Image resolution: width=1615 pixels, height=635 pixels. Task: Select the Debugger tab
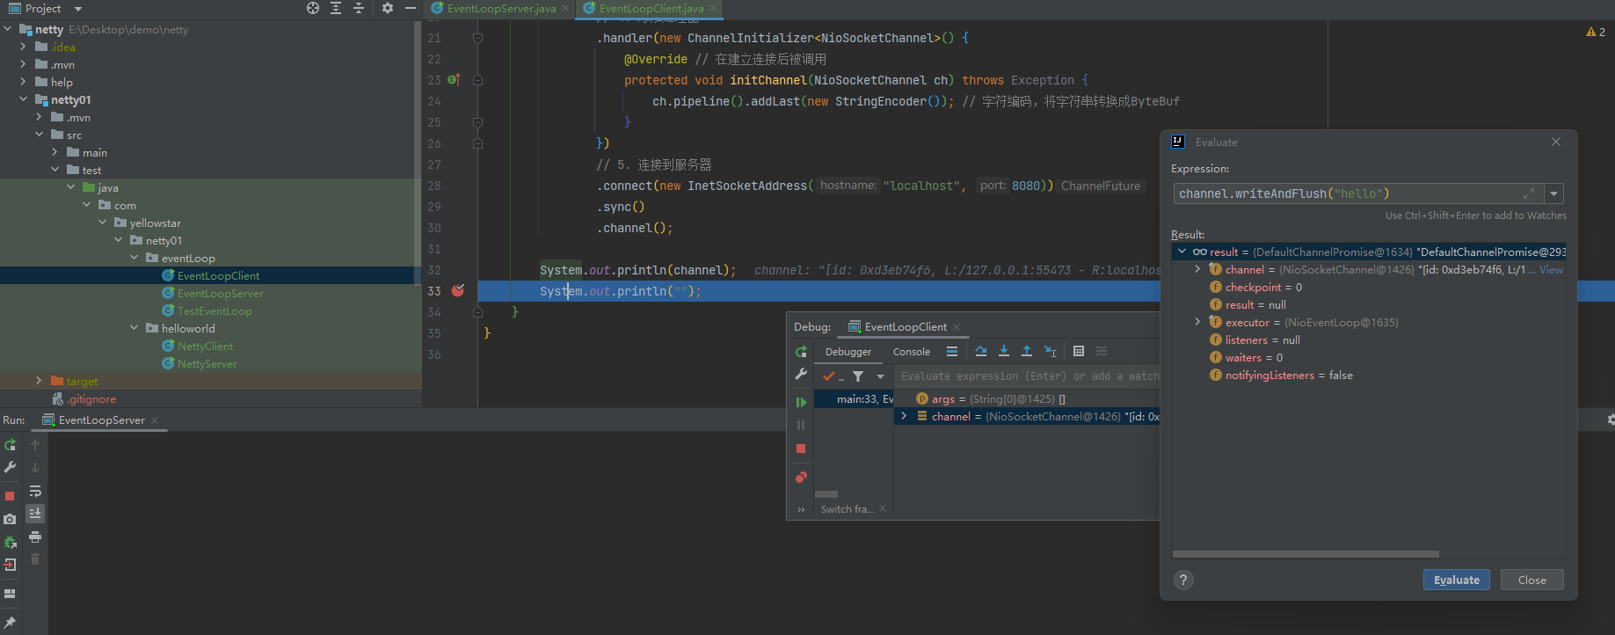[x=848, y=352]
